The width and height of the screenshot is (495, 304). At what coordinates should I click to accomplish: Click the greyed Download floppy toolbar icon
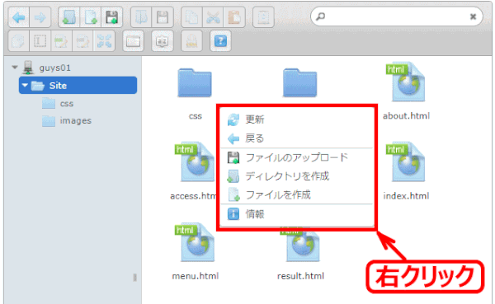click(163, 17)
